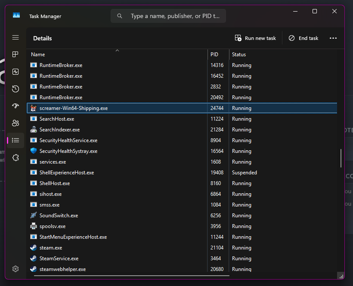The image size is (353, 286).
Task: Open the Services puzzle-piece icon
Action: click(x=15, y=158)
